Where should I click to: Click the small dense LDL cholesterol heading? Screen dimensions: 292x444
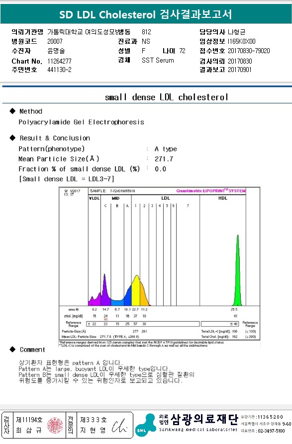[167, 97]
